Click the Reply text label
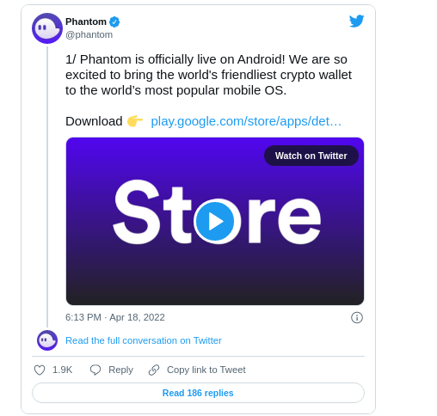Image resolution: width=437 pixels, height=416 pixels. [120, 370]
